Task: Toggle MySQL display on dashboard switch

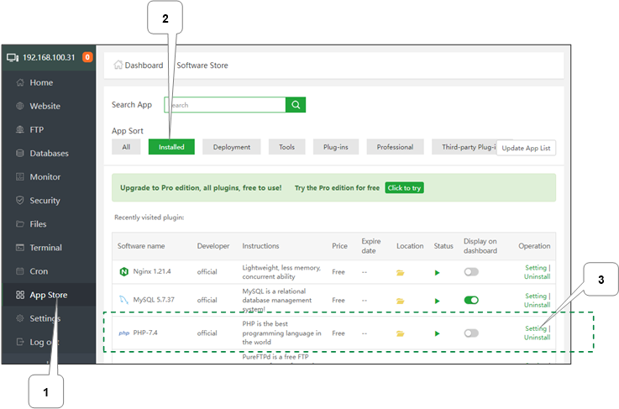Action: pos(471,300)
